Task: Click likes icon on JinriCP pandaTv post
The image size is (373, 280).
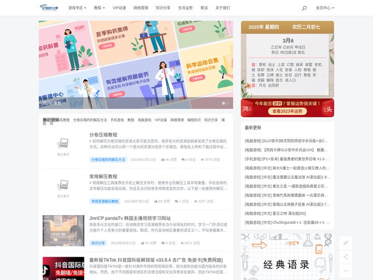Action: point(142,243)
